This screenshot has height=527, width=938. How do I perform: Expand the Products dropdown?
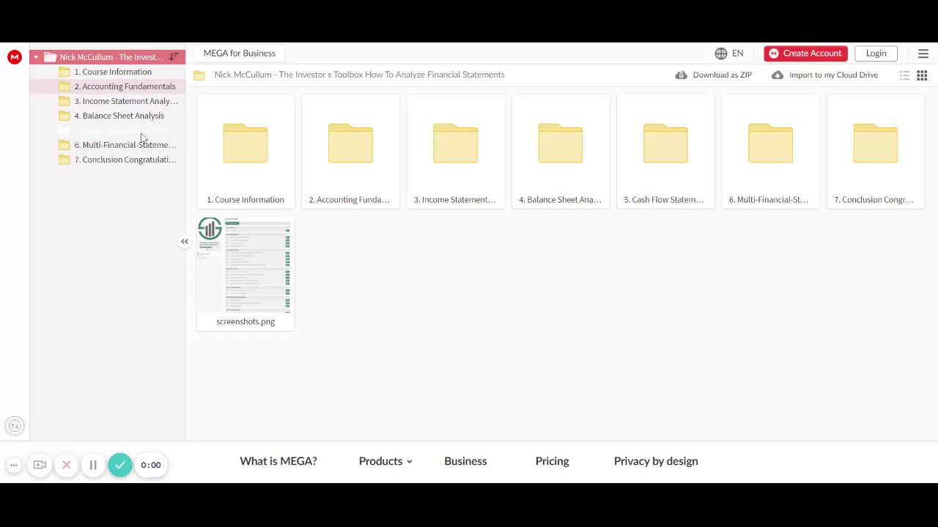point(385,461)
